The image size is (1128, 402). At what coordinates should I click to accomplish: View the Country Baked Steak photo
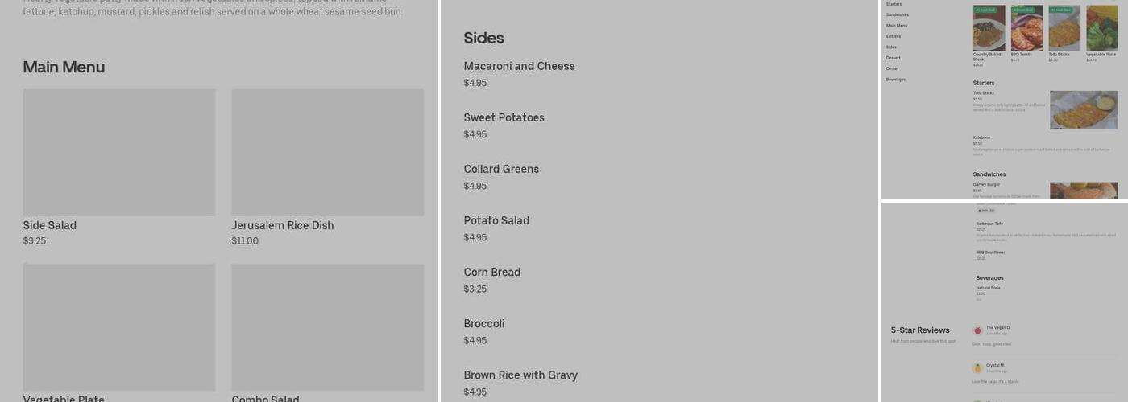point(989,29)
